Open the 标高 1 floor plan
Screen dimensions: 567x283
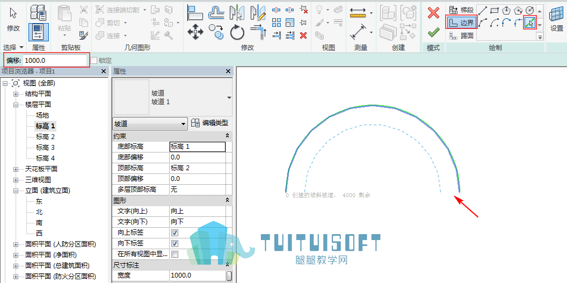click(46, 126)
